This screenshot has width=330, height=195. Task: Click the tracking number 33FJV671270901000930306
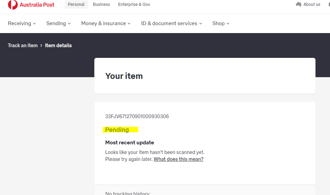tap(137, 116)
